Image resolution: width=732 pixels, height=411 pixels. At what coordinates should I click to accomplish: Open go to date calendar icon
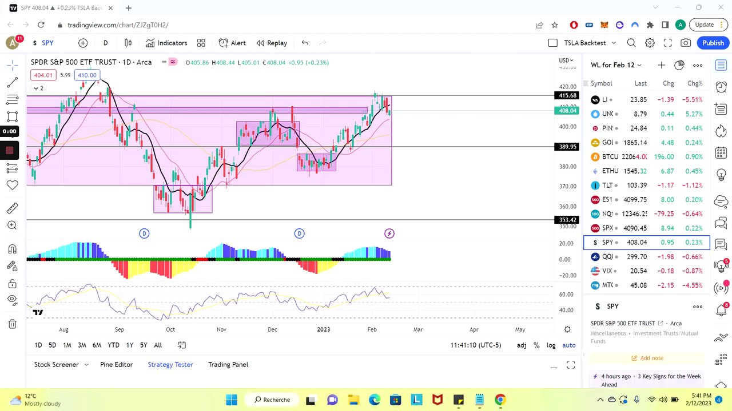tap(182, 345)
